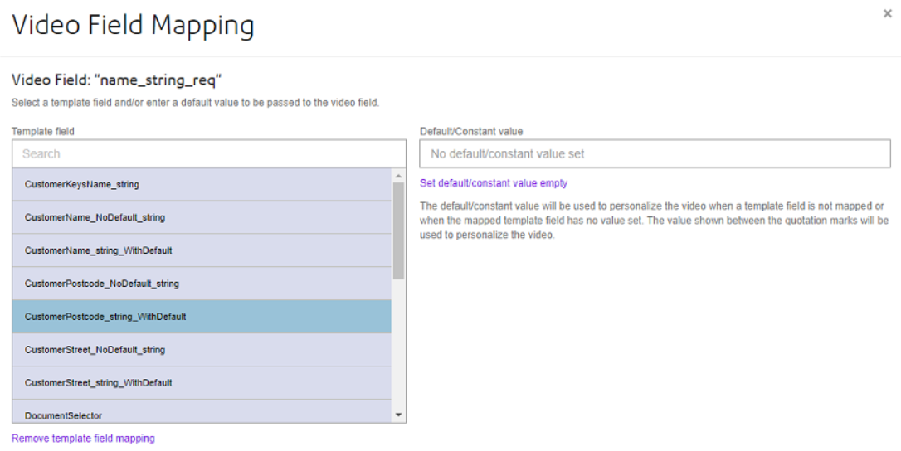Select CustomerPostcode_NoDefault_string item
Image resolution: width=901 pixels, height=451 pixels.
[202, 284]
